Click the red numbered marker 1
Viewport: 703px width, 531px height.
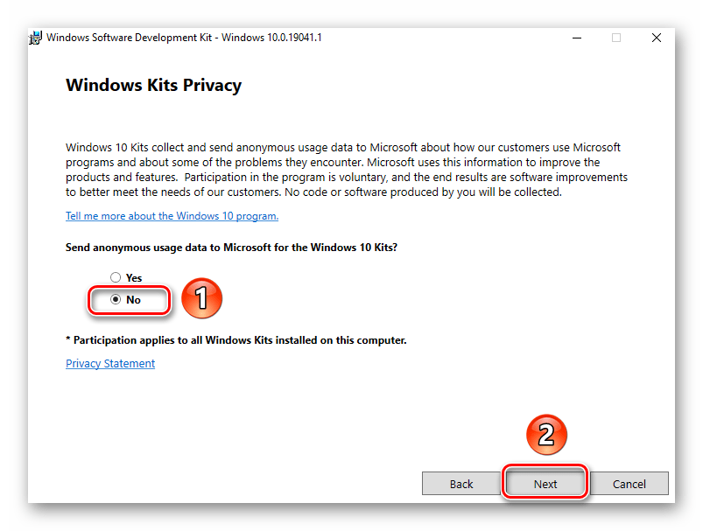200,299
